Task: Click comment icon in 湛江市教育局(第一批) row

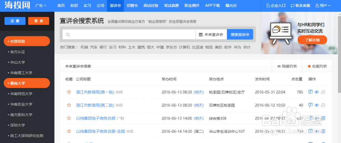Action: tap(310, 92)
